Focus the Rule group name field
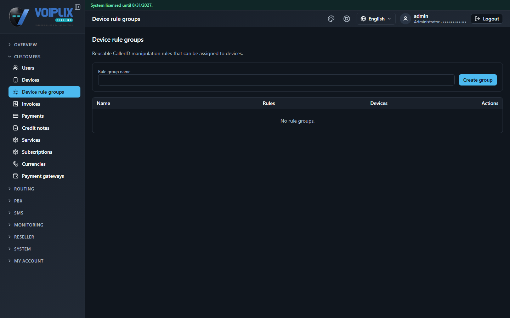The image size is (510, 318). pyautogui.click(x=276, y=80)
